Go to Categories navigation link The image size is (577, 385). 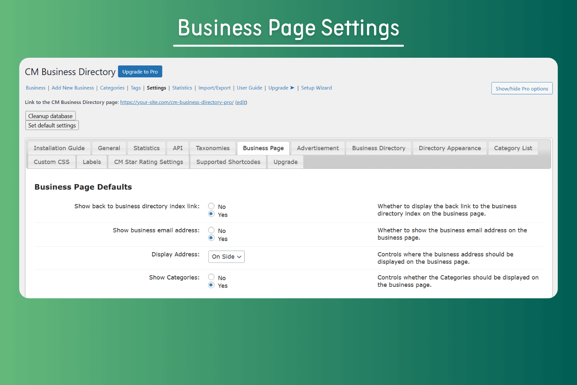pos(112,88)
